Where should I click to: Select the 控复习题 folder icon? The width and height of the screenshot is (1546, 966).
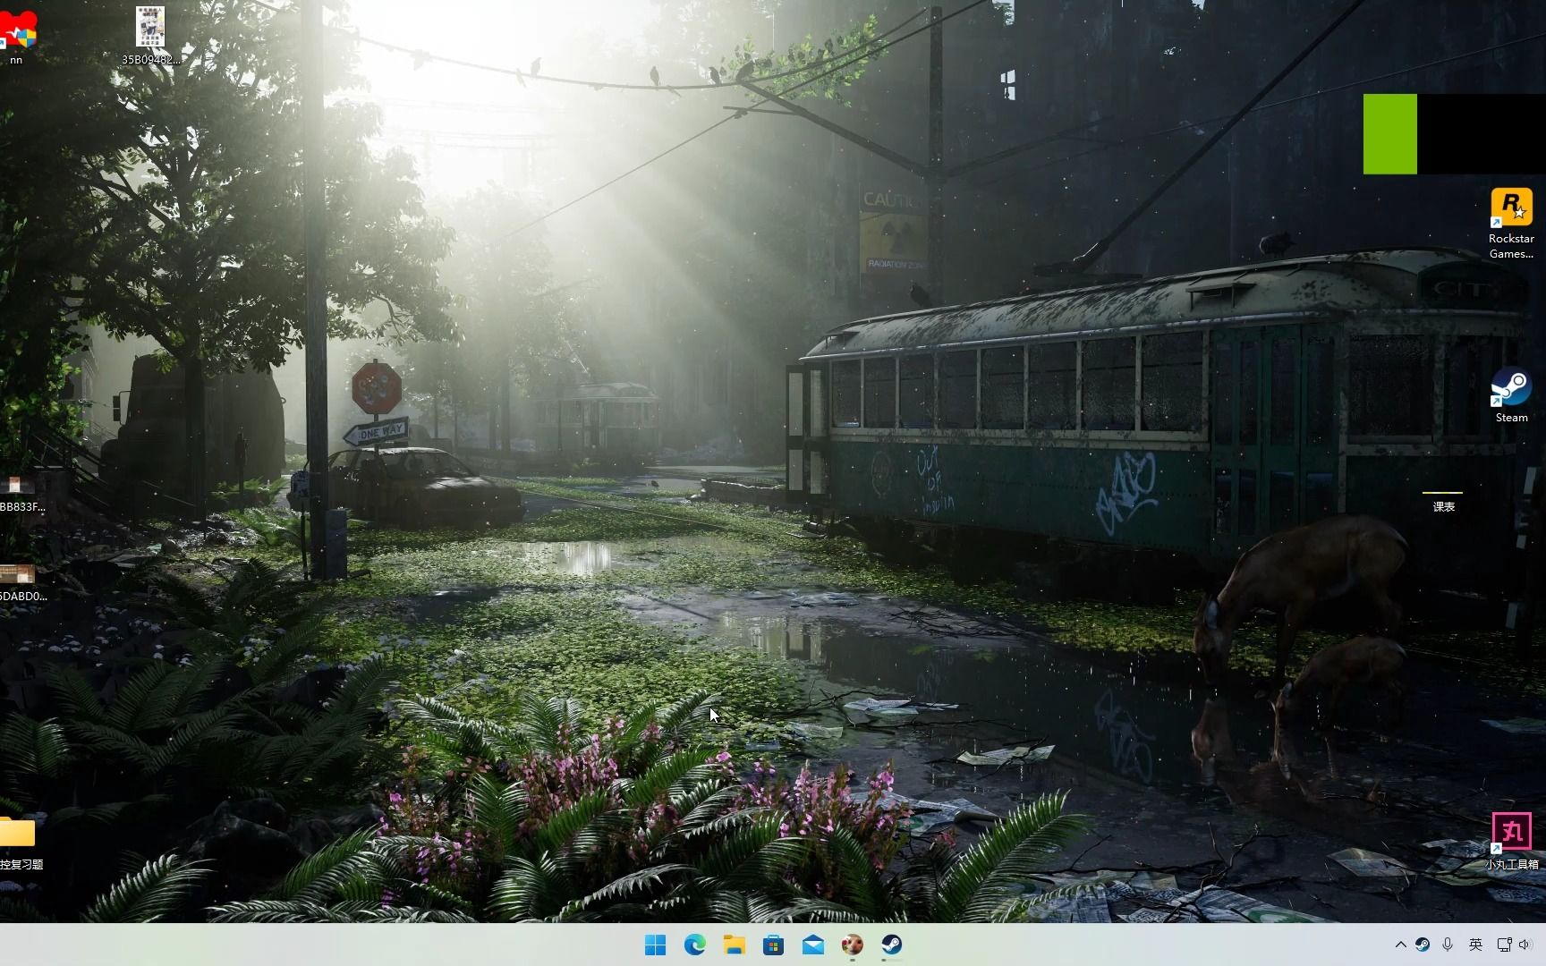pos(20,843)
